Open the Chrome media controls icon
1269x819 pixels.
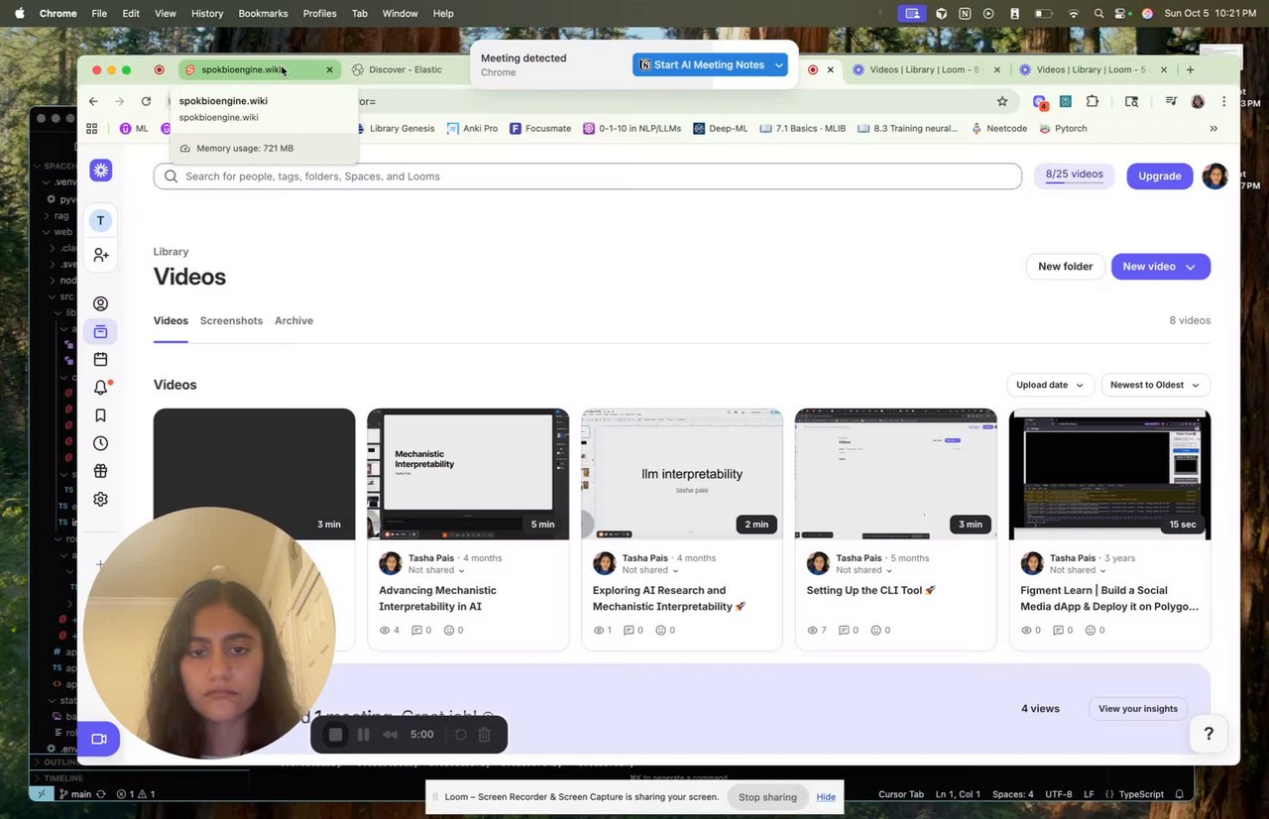[1171, 101]
